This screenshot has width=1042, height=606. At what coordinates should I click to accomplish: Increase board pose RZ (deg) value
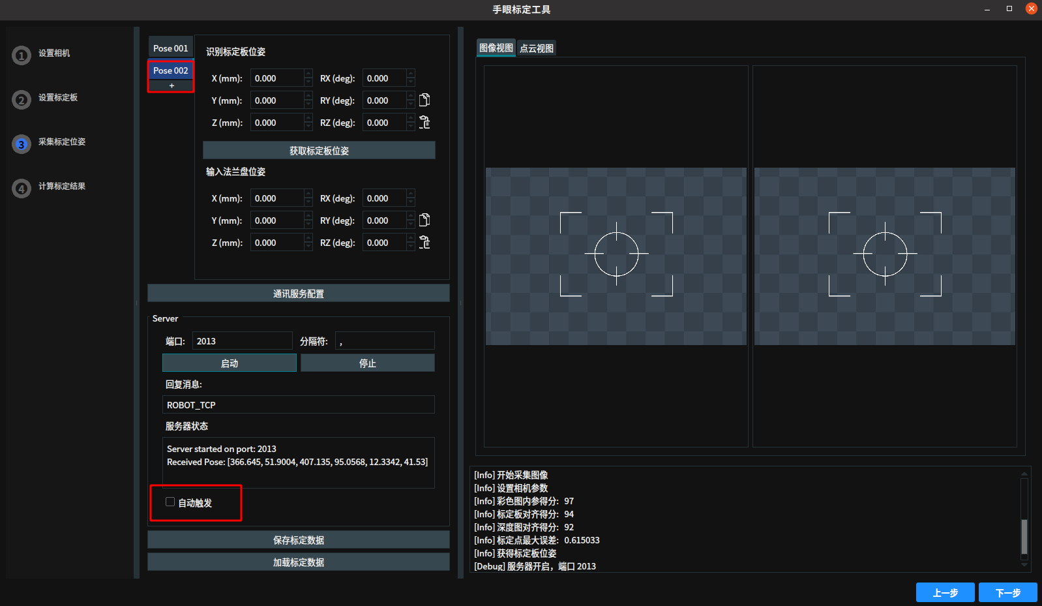[411, 118]
